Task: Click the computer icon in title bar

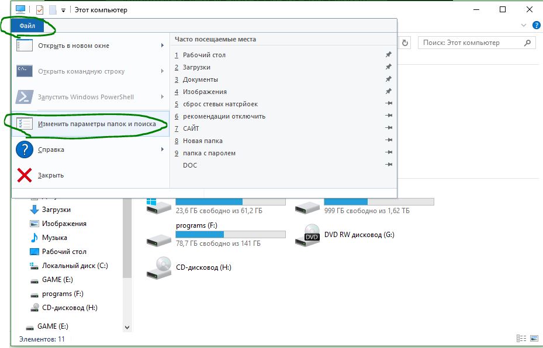Action: [20, 9]
